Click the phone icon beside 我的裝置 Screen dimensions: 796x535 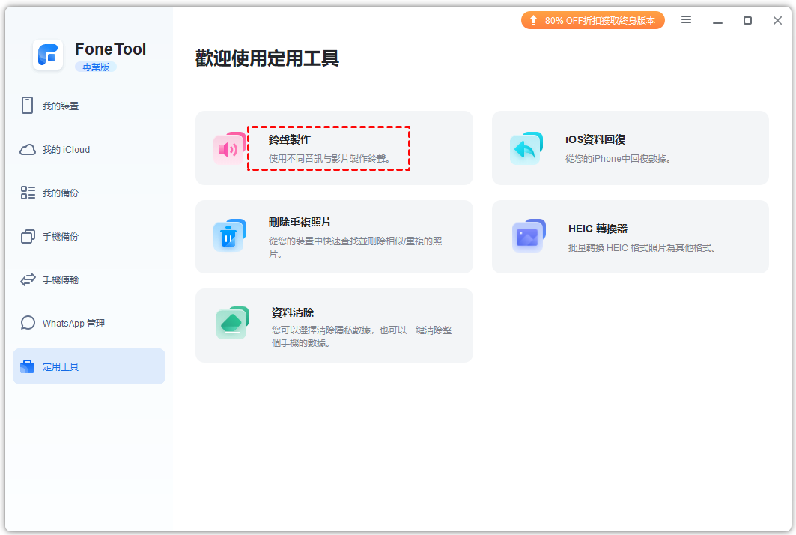click(28, 106)
